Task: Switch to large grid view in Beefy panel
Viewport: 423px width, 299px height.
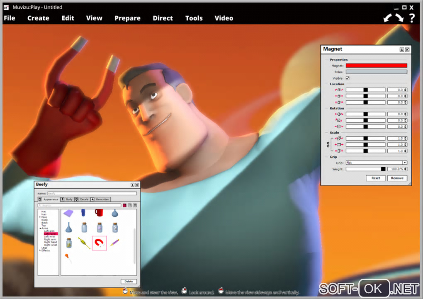Action: [125, 205]
